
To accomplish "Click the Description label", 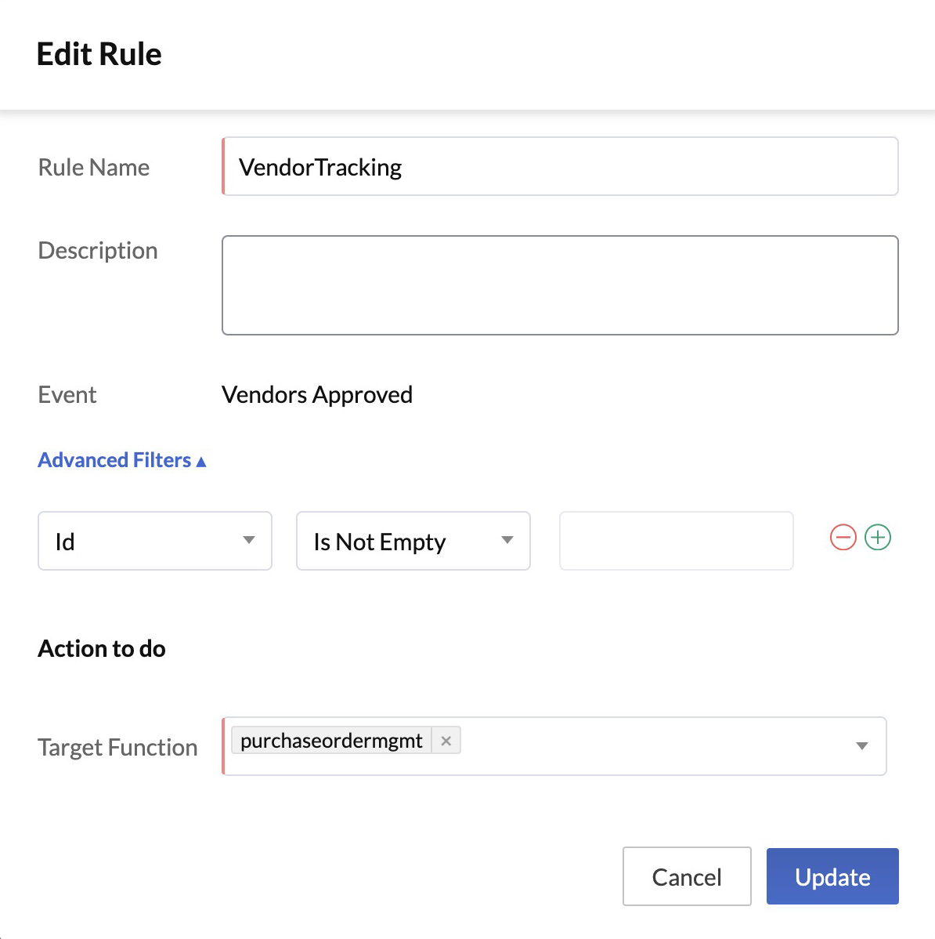I will pyautogui.click(x=98, y=250).
